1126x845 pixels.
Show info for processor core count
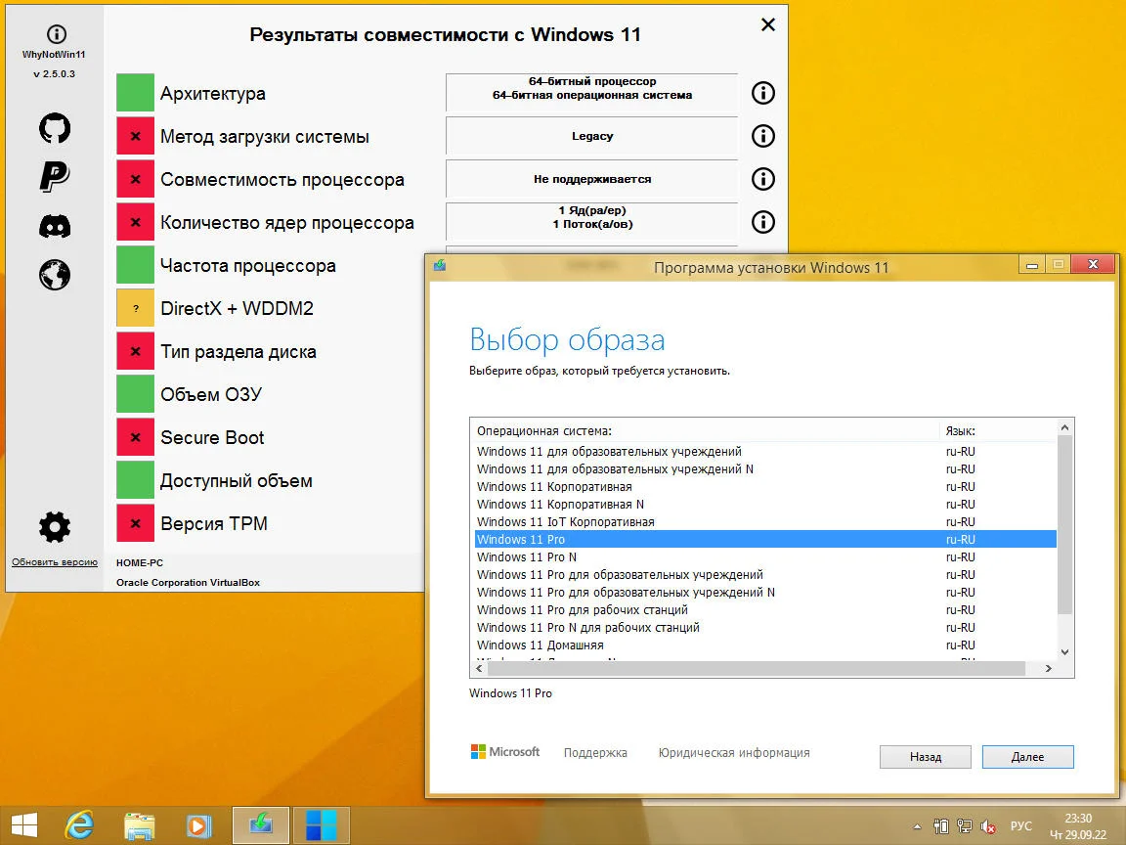click(x=762, y=222)
